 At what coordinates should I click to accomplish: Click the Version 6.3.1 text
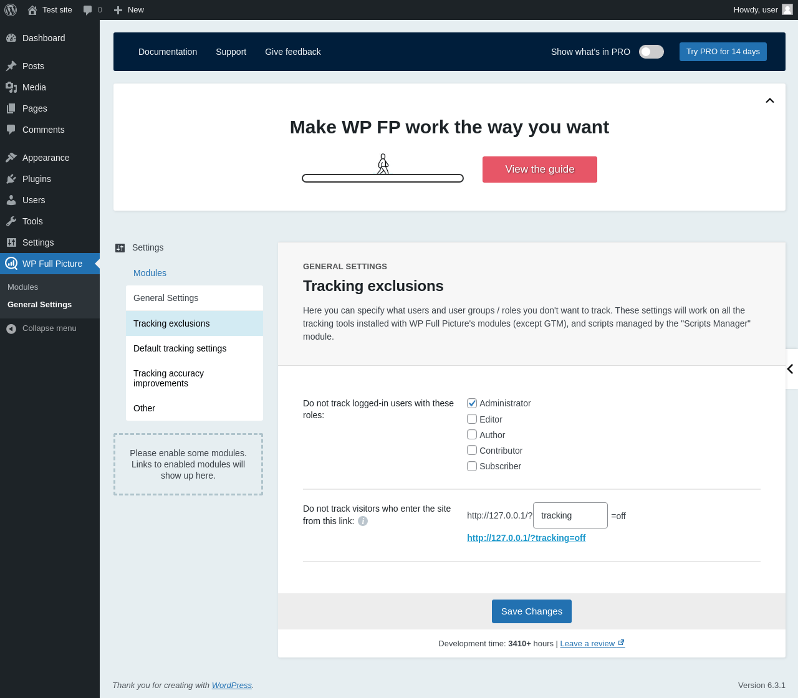tap(762, 685)
